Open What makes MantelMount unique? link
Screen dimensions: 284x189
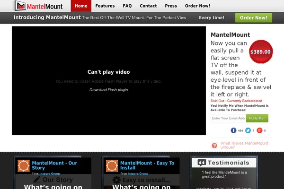[x=244, y=145]
